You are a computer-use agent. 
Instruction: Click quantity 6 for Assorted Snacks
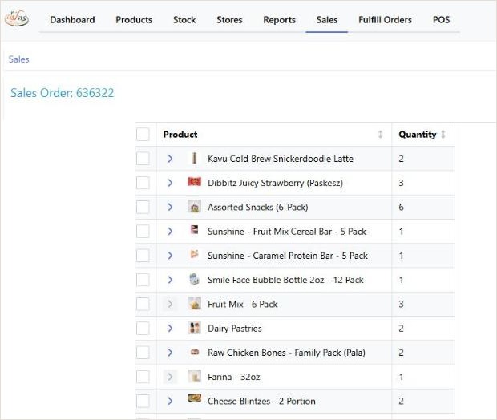pyautogui.click(x=401, y=207)
